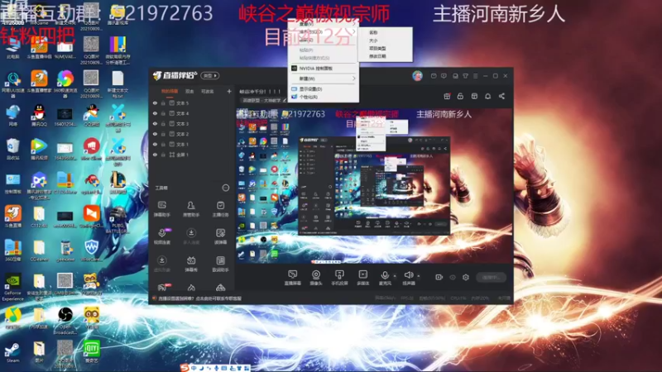Open the GeForce Experience desktop icon
Viewport: 662px width, 372px height.
(x=12, y=287)
